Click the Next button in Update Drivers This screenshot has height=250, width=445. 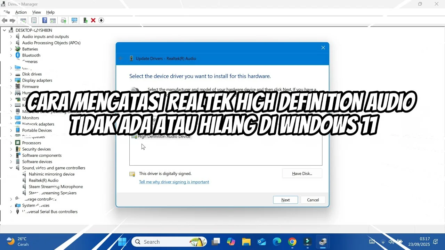pos(285,200)
